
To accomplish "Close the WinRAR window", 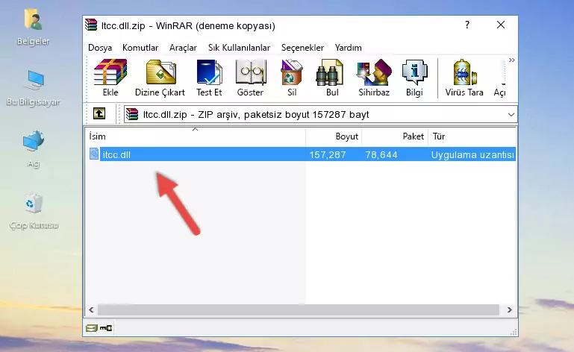I will pos(501,25).
